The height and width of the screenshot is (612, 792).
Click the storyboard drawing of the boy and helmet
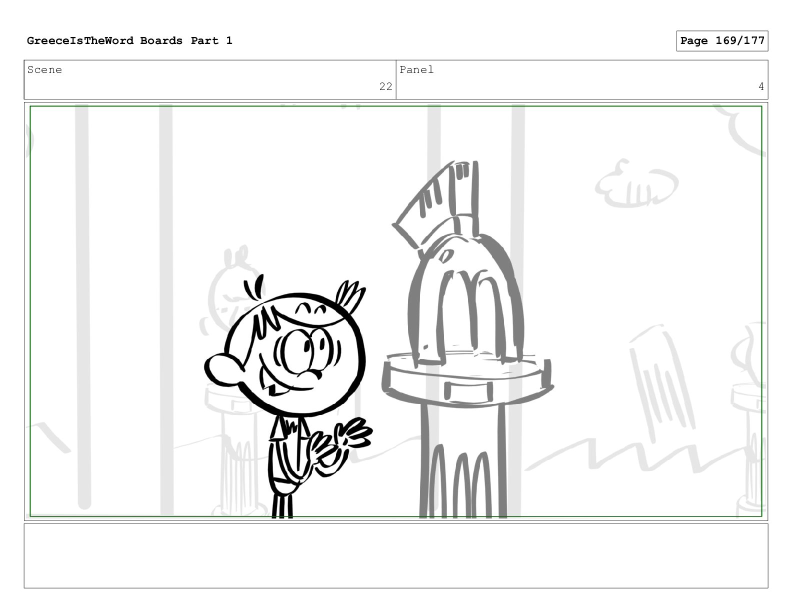coord(396,311)
